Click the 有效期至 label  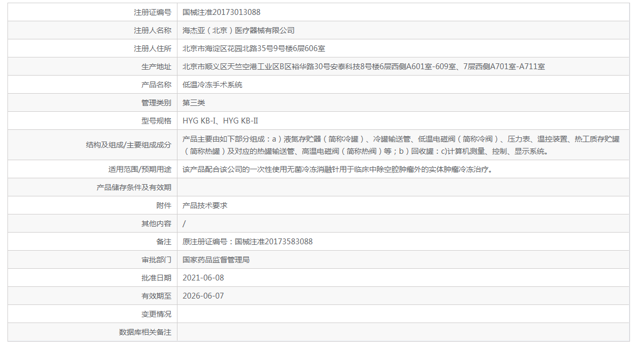point(156,296)
